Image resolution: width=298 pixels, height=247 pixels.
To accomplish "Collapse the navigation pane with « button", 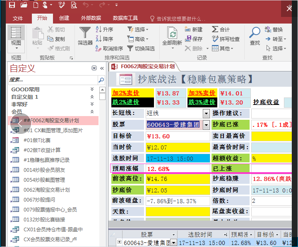I will pos(102,68).
